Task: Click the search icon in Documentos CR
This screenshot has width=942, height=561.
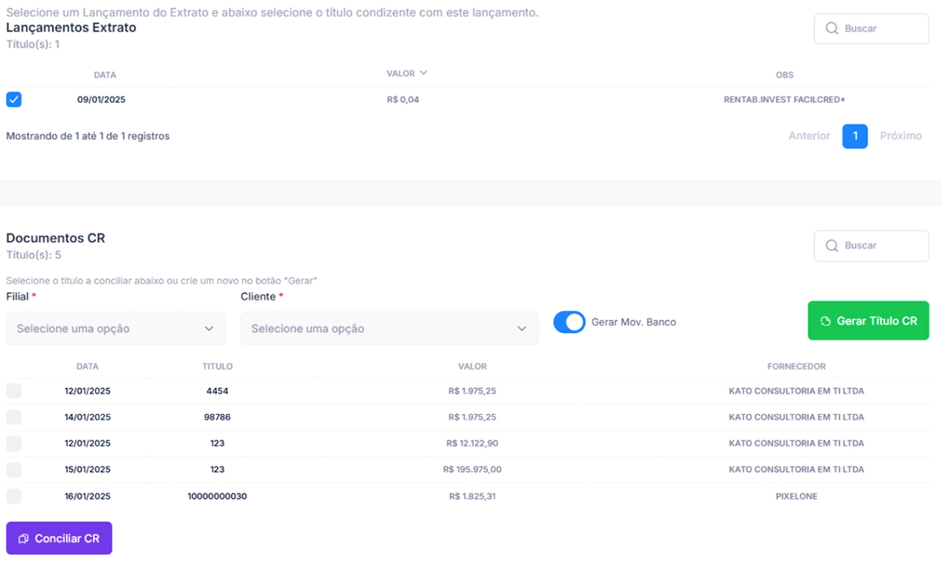Action: (x=832, y=246)
